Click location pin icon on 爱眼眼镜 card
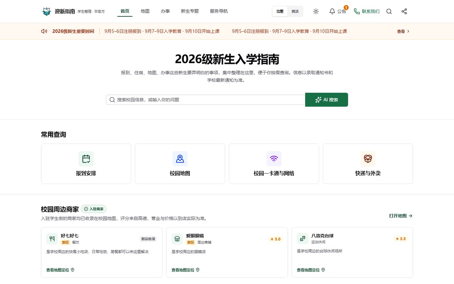454x284 pixels. (198, 270)
